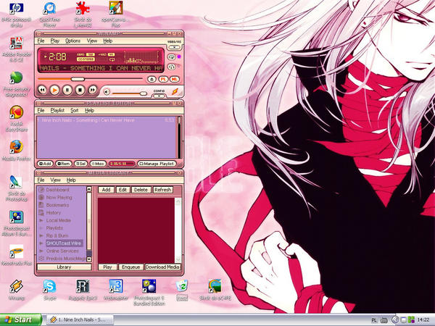Select Now Playing in Media Library
Image resolution: width=435 pixels, height=326 pixels.
pyautogui.click(x=59, y=197)
